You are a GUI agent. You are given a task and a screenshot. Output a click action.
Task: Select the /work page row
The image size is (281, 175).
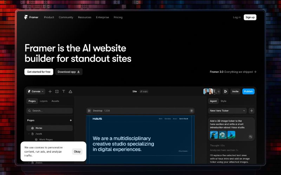click(50, 134)
